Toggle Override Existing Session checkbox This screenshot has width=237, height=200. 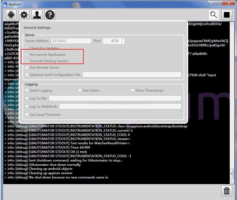point(27,61)
